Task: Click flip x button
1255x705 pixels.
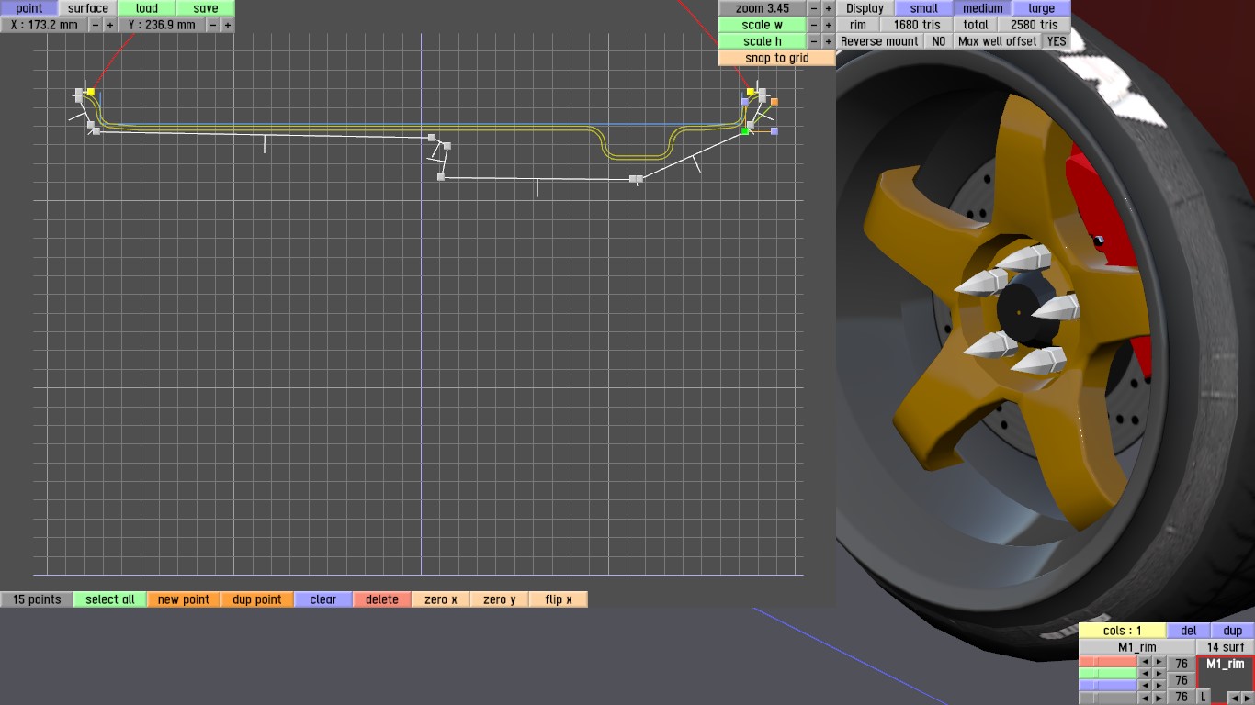Action: tap(559, 599)
